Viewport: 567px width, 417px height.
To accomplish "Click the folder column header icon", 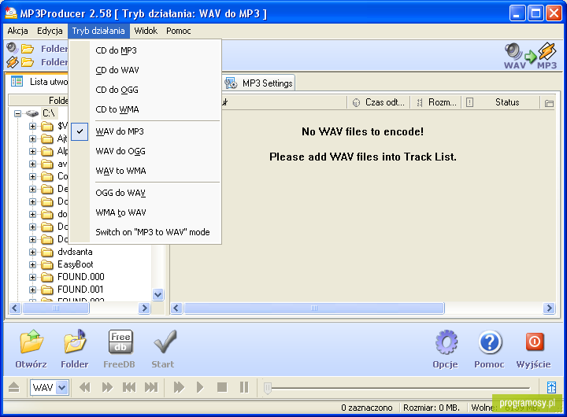I will (549, 103).
